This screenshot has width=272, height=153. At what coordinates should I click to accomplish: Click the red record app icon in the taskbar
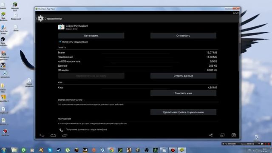(x=173, y=150)
